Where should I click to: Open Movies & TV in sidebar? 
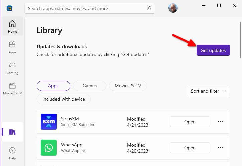(12, 88)
